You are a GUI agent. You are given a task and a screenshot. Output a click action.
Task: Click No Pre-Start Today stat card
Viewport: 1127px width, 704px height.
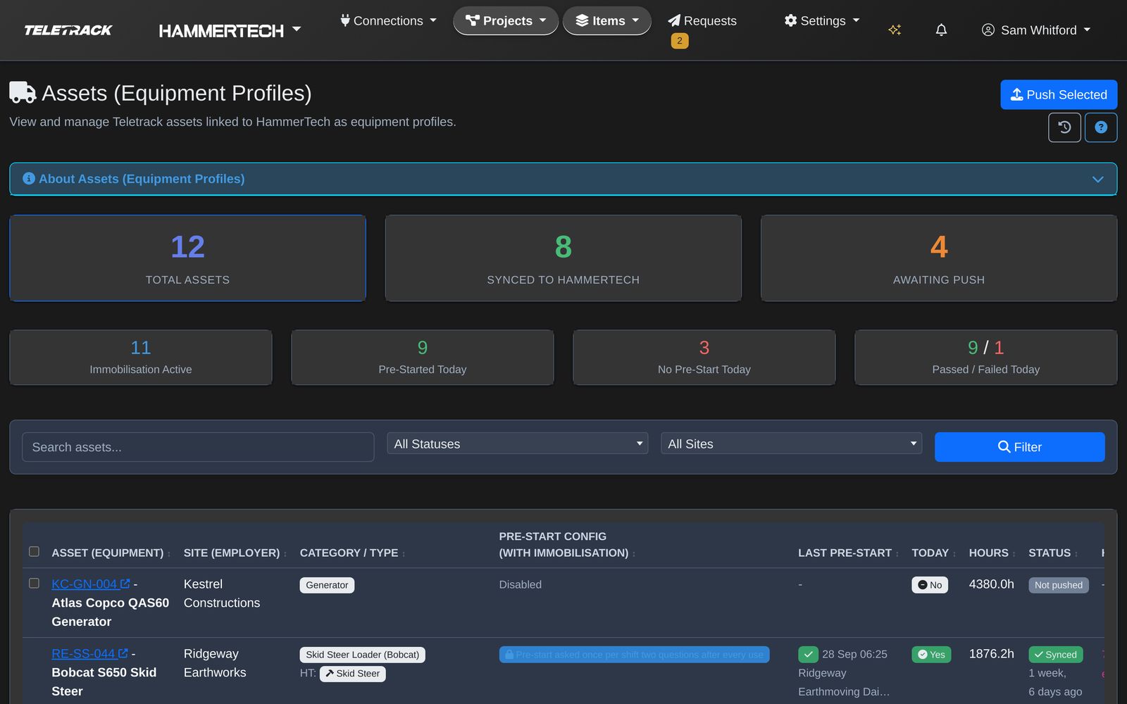(x=704, y=357)
